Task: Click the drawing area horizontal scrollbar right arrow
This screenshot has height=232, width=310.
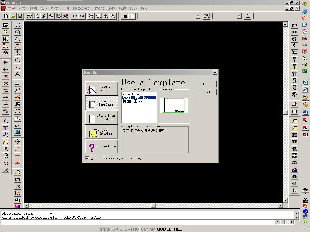Action: [x=281, y=205]
